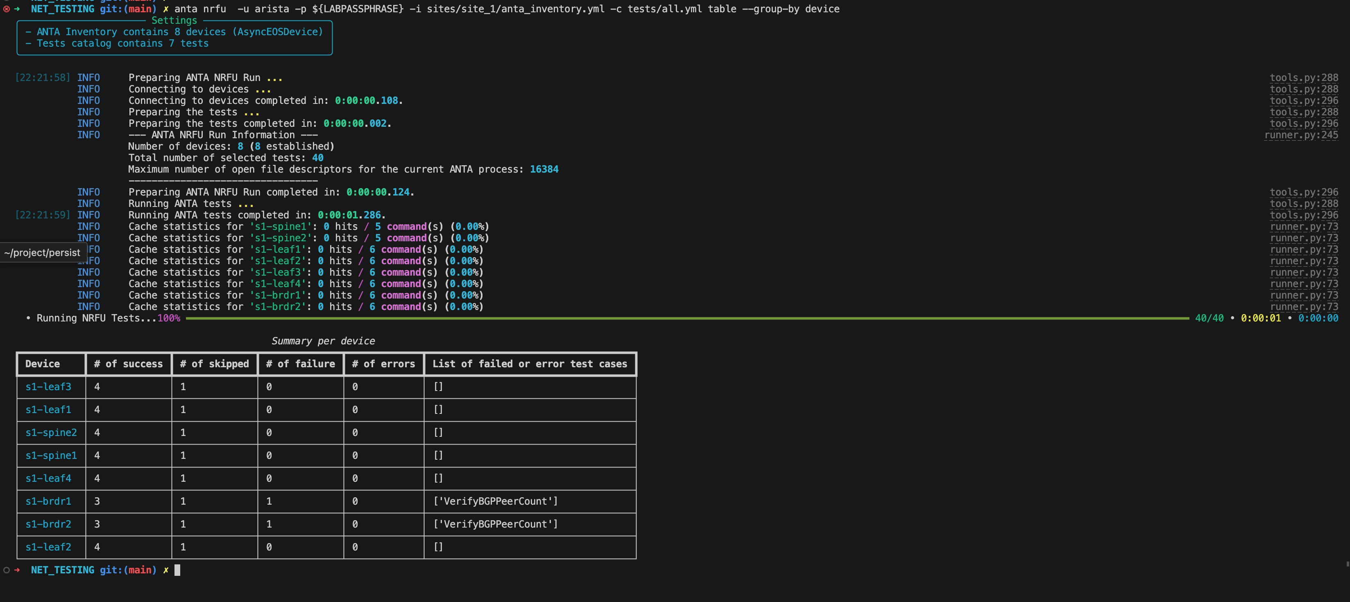Click the empty circle decoration at bottom prompt
The height and width of the screenshot is (602, 1350).
coord(6,570)
